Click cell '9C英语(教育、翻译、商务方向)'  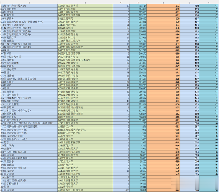tap(29, 79)
